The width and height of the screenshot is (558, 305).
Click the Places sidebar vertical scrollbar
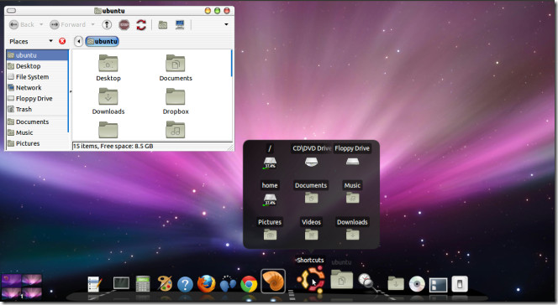[x=68, y=91]
